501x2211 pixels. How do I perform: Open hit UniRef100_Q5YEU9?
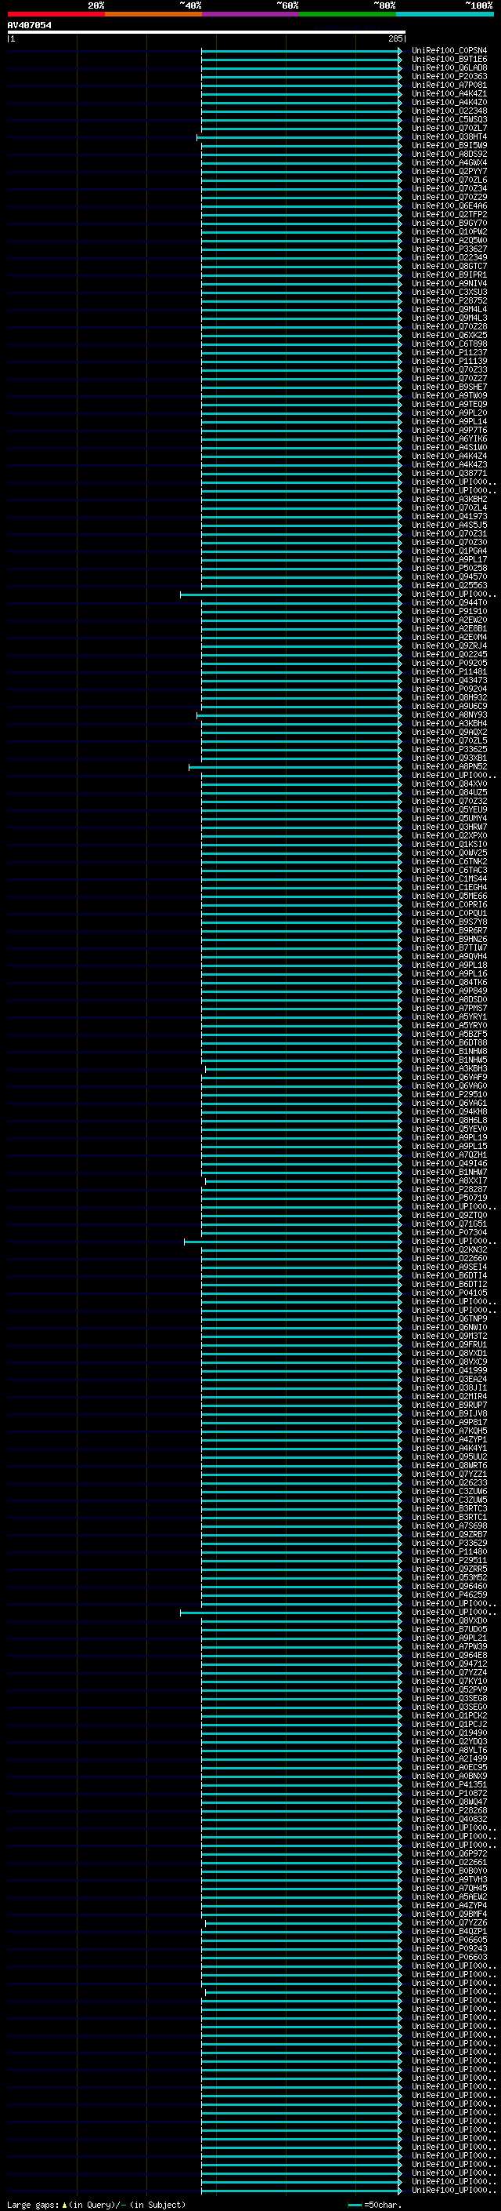coord(449,810)
